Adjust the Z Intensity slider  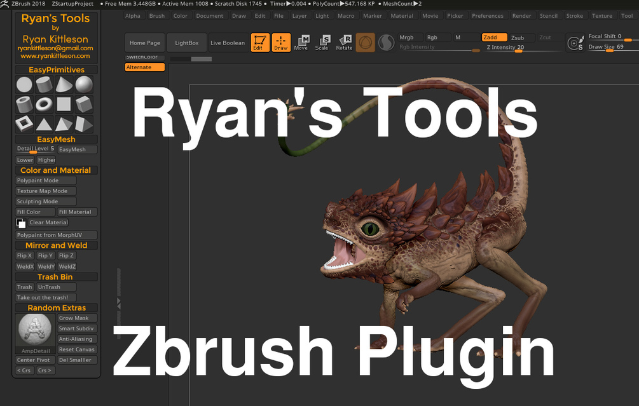click(523, 48)
